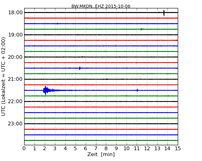Click x-axis tick label 5
Screen dimensions: 202x161
[x=76, y=148]
